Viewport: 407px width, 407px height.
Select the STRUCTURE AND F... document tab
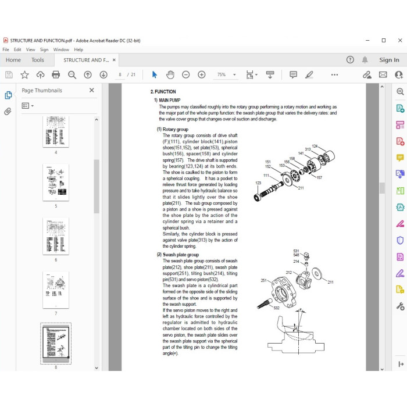tap(86, 60)
